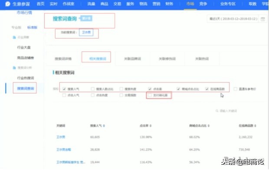Switch to the 关联品牌词 tab

tap(132, 59)
